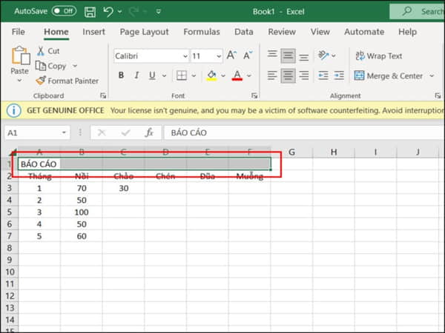Open the Alignment dialog launcher
Viewport: 445px width, 333px height.
438,96
